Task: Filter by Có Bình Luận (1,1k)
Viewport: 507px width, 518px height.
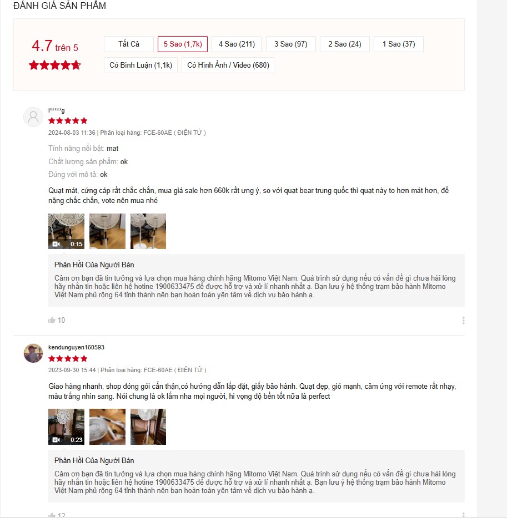Action: (x=140, y=65)
